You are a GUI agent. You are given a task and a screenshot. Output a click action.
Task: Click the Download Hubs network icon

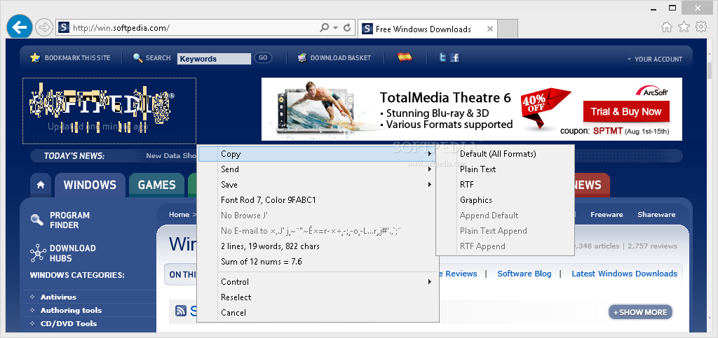coord(38,253)
